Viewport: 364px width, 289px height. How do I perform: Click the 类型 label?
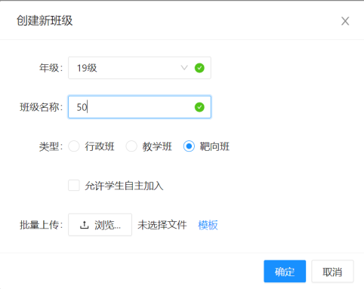coord(51,146)
